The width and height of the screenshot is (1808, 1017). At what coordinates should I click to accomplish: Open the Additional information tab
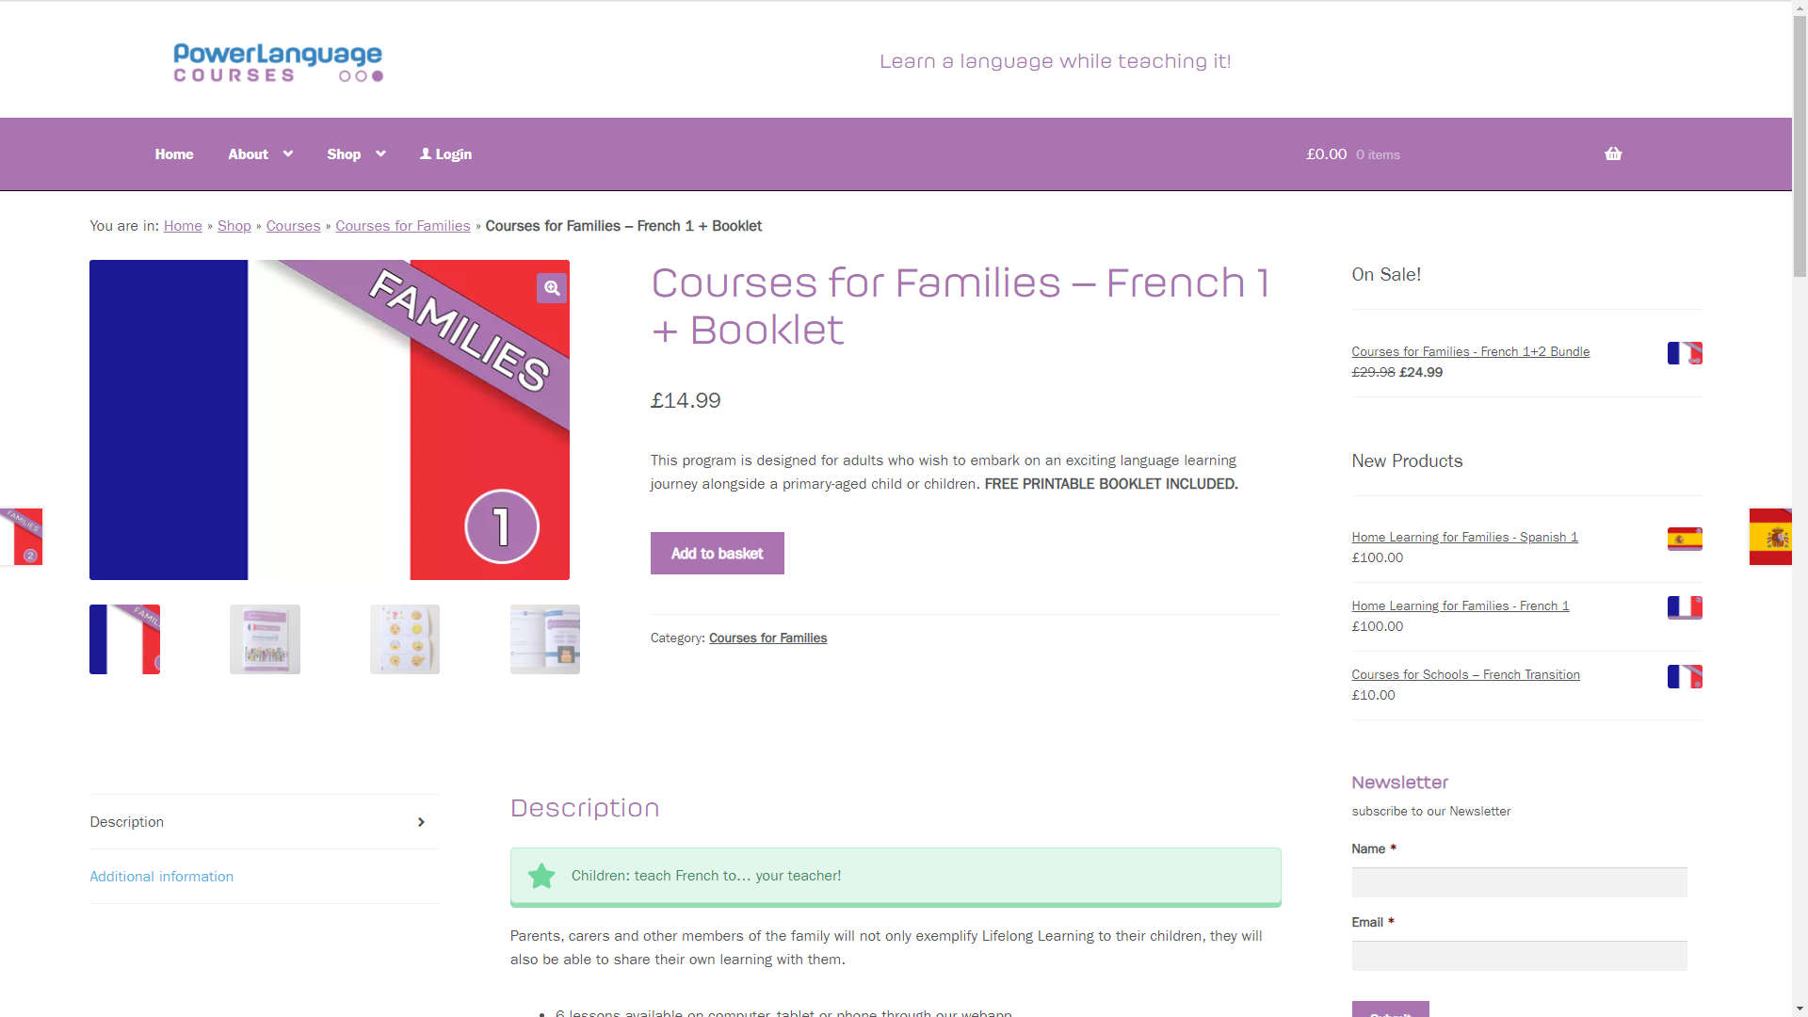pyautogui.click(x=161, y=877)
